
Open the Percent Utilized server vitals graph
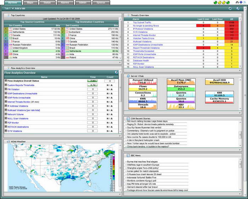(143, 81)
